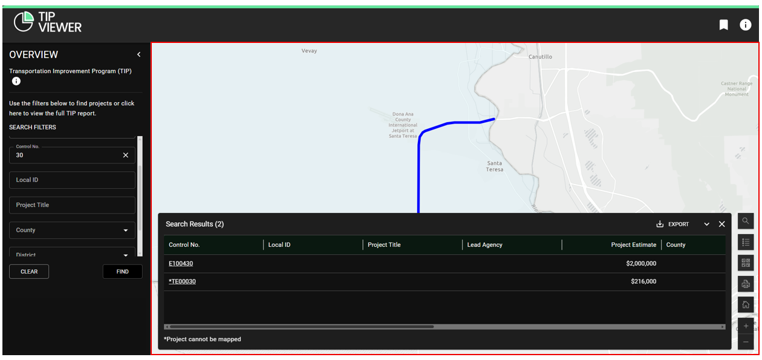
Task: Open the basemap gallery tool
Action: [x=746, y=263]
